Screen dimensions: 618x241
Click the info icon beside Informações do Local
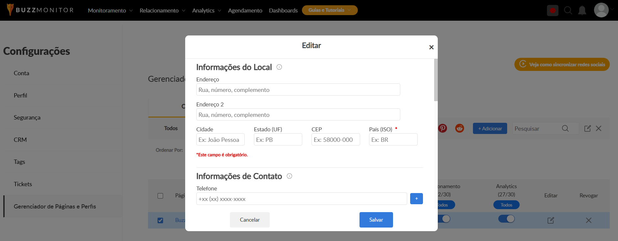[x=279, y=67]
